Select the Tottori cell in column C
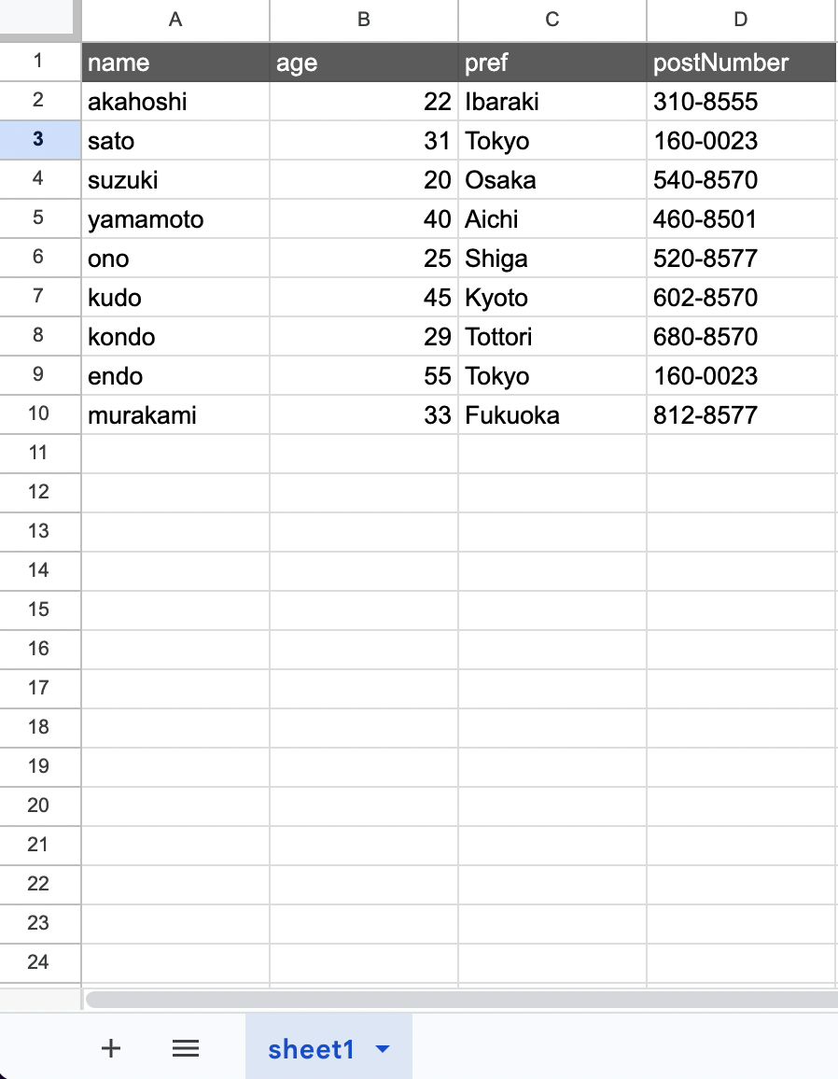 (552, 336)
